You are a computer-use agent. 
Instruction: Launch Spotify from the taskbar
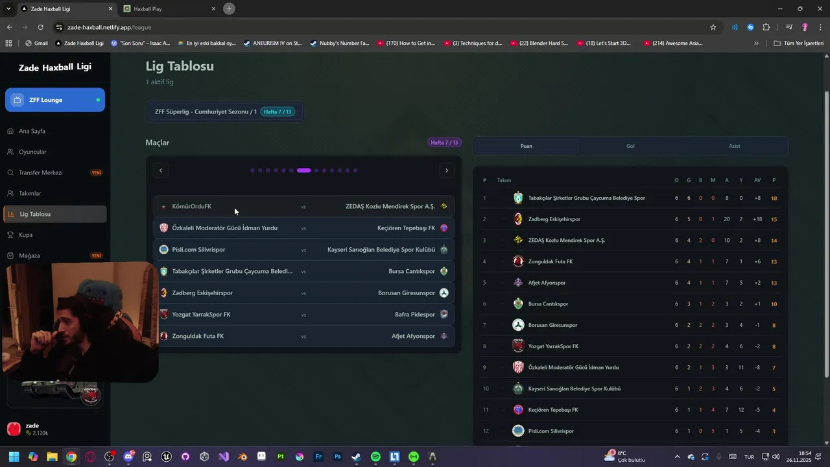(375, 457)
